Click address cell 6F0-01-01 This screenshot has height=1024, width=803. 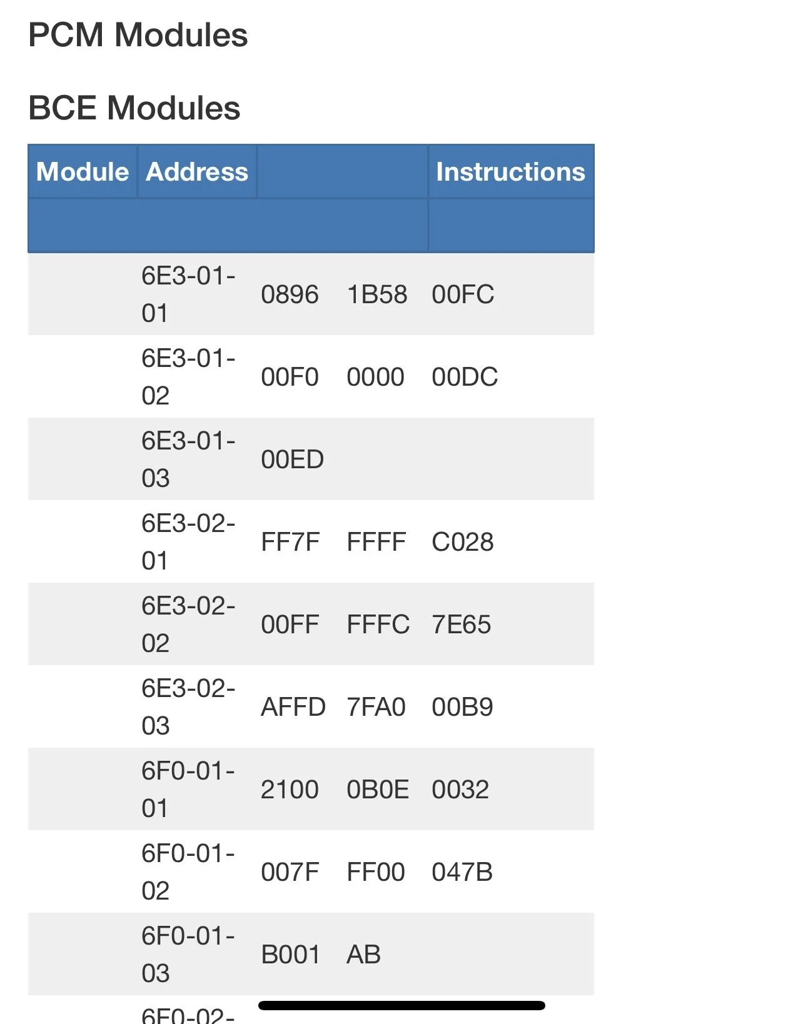[188, 789]
